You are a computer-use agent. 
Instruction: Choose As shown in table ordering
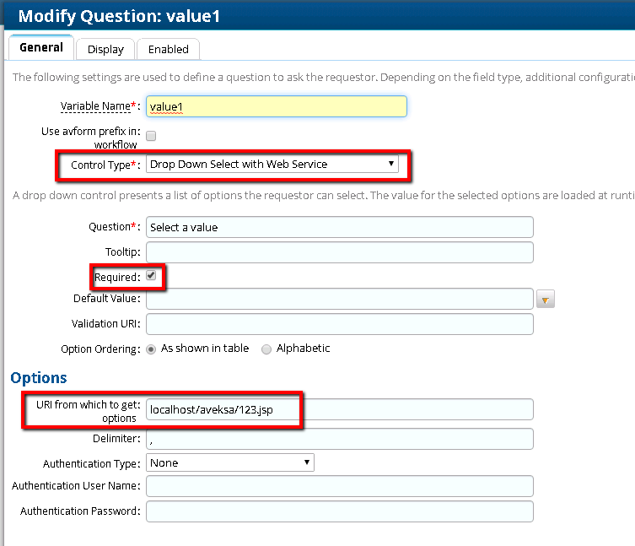(x=151, y=349)
